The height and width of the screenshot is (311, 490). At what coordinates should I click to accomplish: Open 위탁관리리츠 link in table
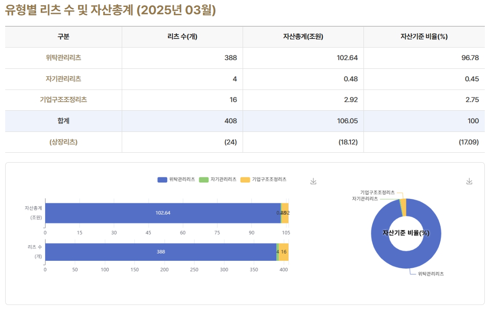click(63, 58)
